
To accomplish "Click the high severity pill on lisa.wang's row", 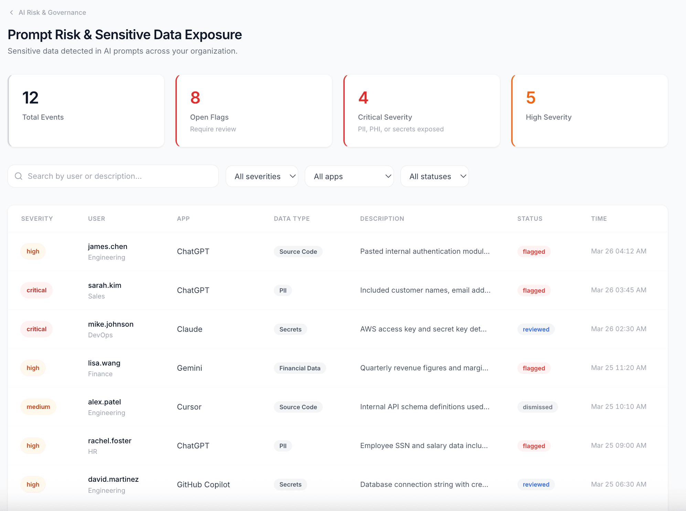I will [x=33, y=368].
